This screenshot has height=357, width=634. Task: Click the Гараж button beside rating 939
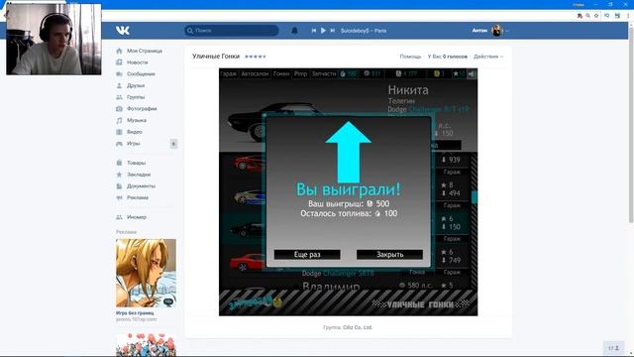pyautogui.click(x=452, y=172)
